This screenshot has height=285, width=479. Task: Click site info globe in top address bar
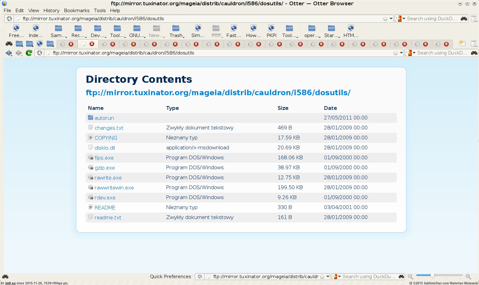click(x=9, y=19)
